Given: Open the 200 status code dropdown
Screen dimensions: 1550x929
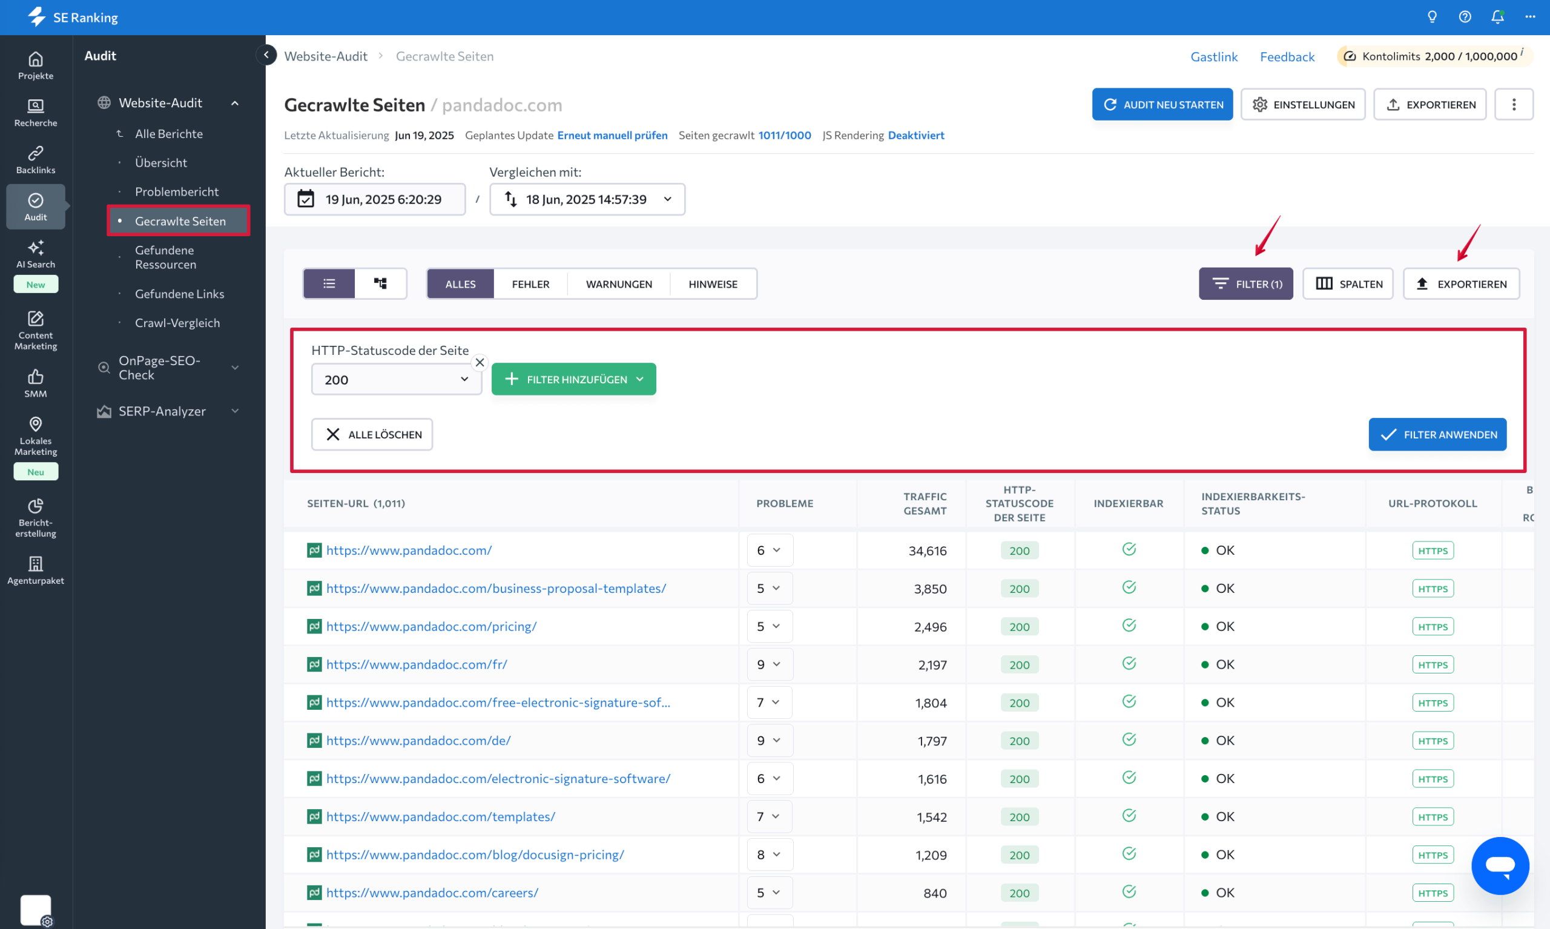Looking at the screenshot, I should pos(397,379).
